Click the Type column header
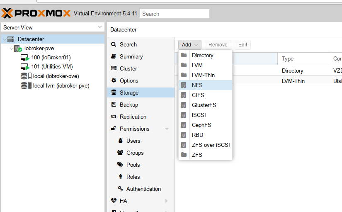 303,58
